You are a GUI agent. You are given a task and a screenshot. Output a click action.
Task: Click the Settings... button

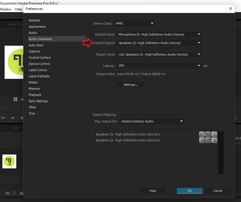coord(131,85)
